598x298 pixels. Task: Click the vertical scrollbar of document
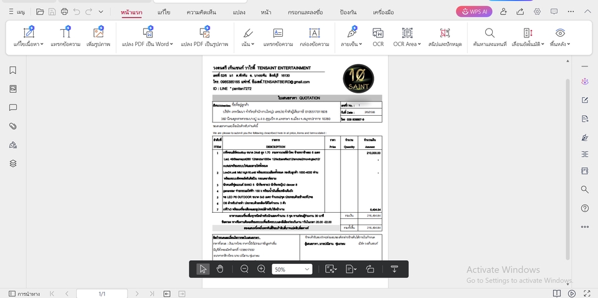pos(568,170)
